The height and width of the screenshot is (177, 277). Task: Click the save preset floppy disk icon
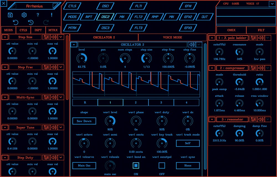coord(11,15)
